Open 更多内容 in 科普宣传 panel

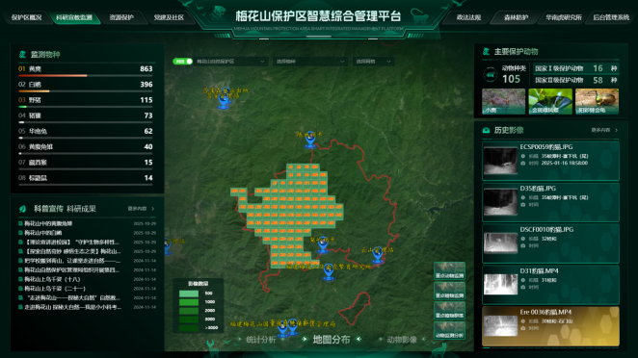[x=141, y=209]
